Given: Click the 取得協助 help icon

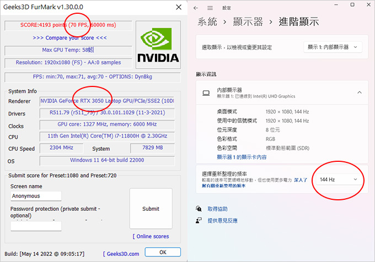Looking at the screenshot, I should point(199,209).
